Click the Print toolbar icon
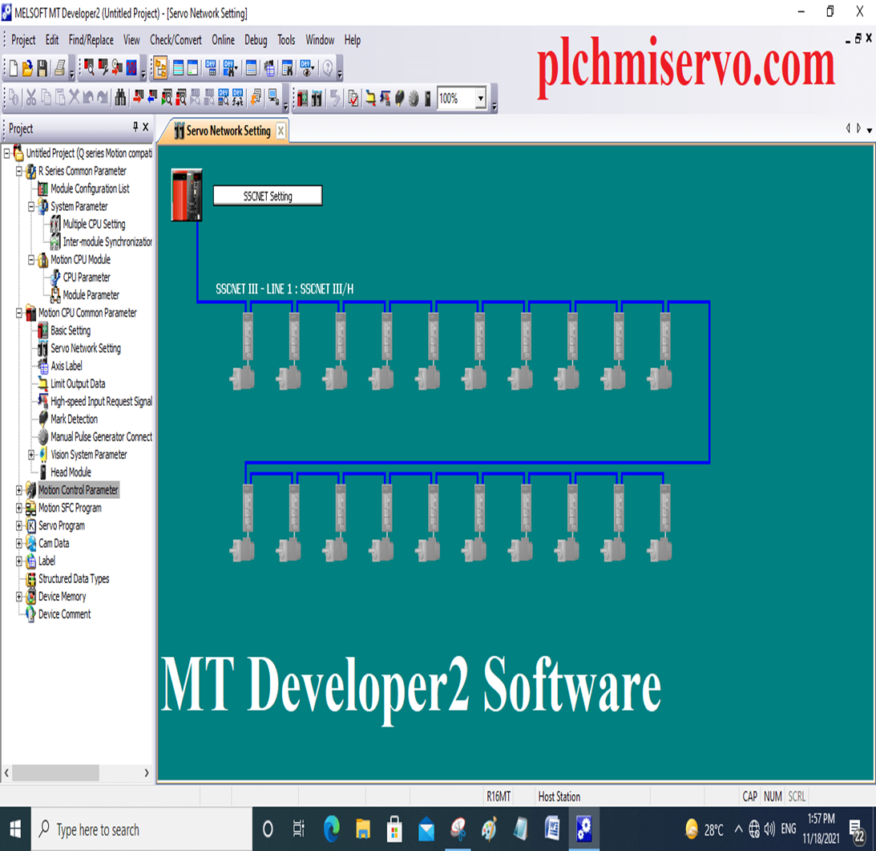876x851 pixels. tap(59, 68)
